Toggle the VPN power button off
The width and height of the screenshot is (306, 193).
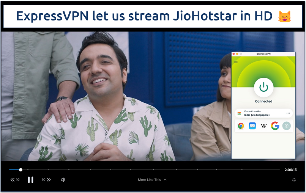(x=263, y=87)
